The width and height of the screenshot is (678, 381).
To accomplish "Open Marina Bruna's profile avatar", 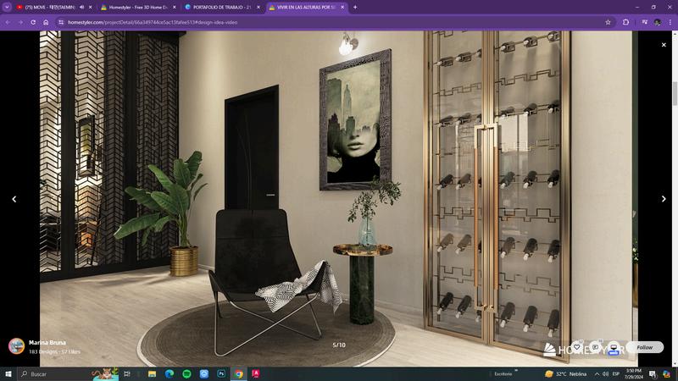I will (x=16, y=346).
